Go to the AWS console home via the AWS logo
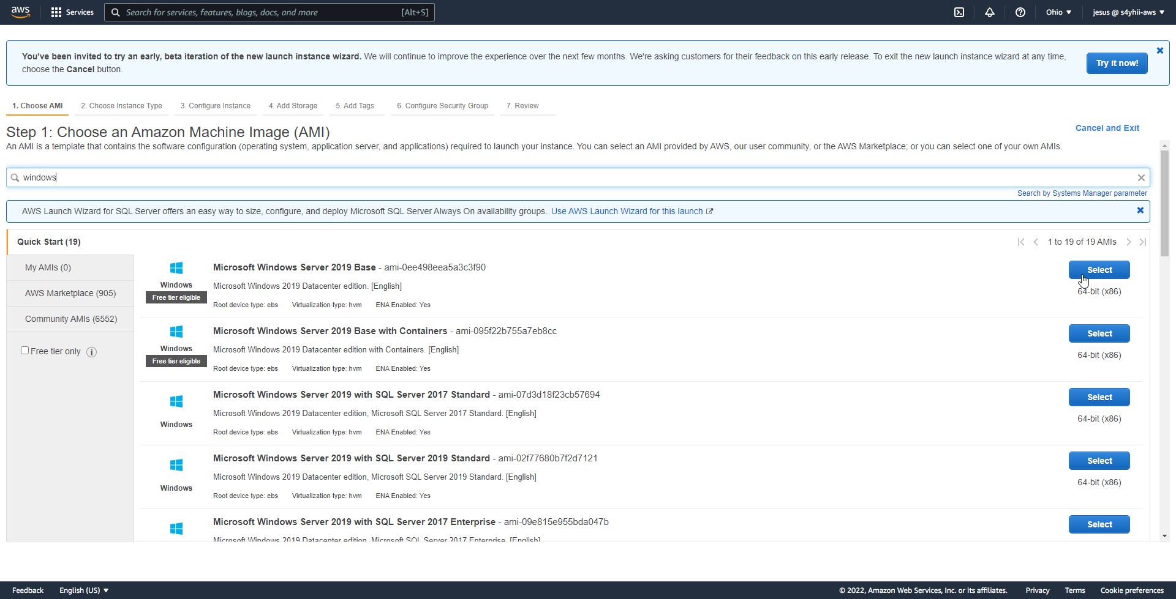1176x599 pixels. (20, 12)
